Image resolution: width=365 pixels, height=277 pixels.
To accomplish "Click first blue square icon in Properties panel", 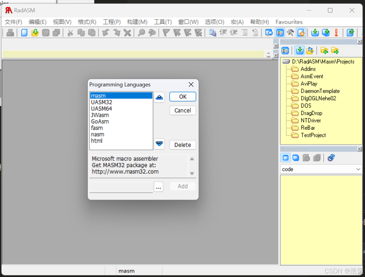I will click(285, 158).
